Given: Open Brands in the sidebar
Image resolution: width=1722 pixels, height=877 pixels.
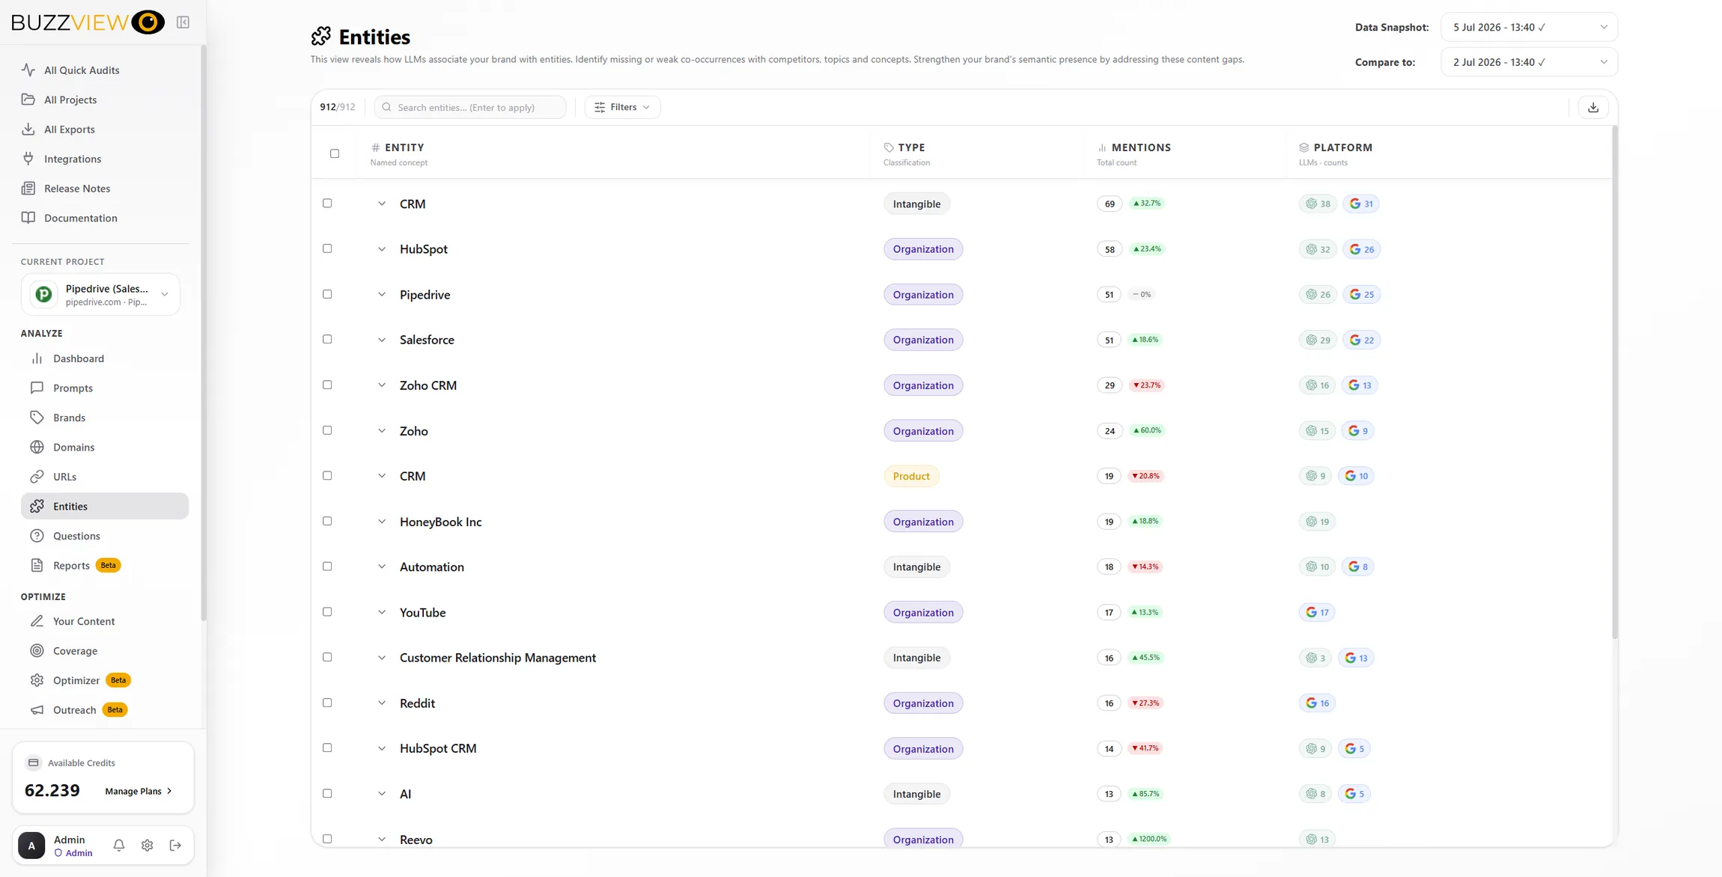Looking at the screenshot, I should pos(105,418).
